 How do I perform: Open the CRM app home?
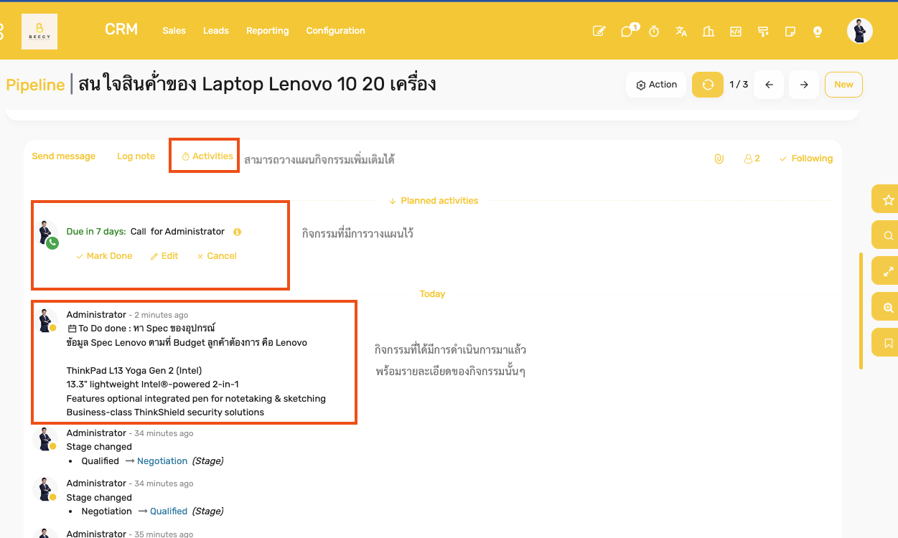coord(121,29)
